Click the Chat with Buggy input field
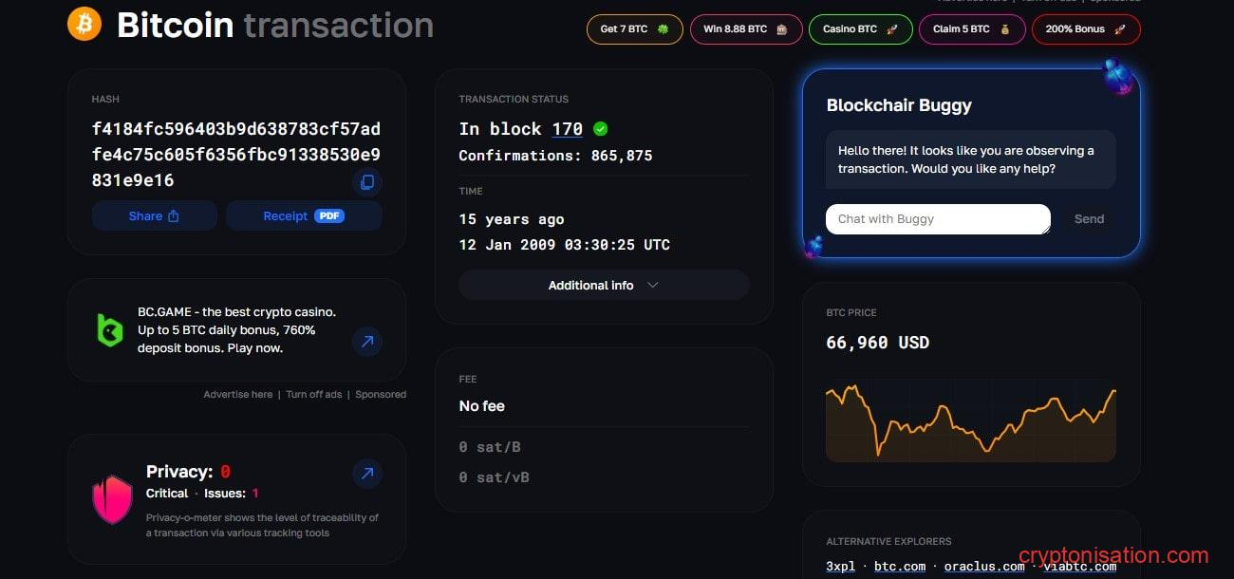 pyautogui.click(x=936, y=218)
